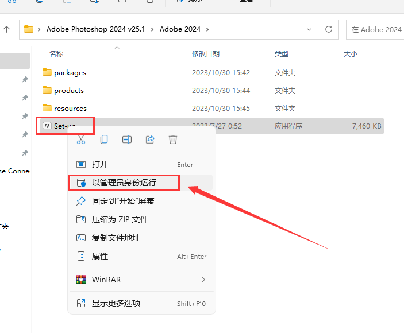Click the Delete trash icon in context menu

pyautogui.click(x=172, y=140)
